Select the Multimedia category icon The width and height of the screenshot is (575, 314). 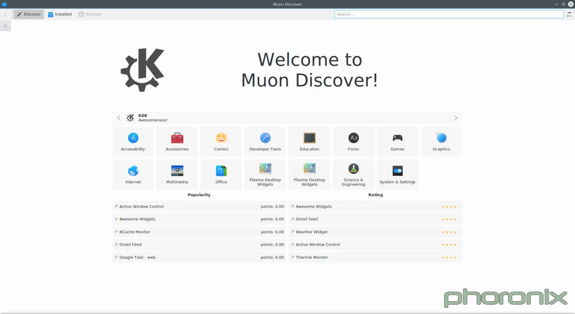pos(177,174)
